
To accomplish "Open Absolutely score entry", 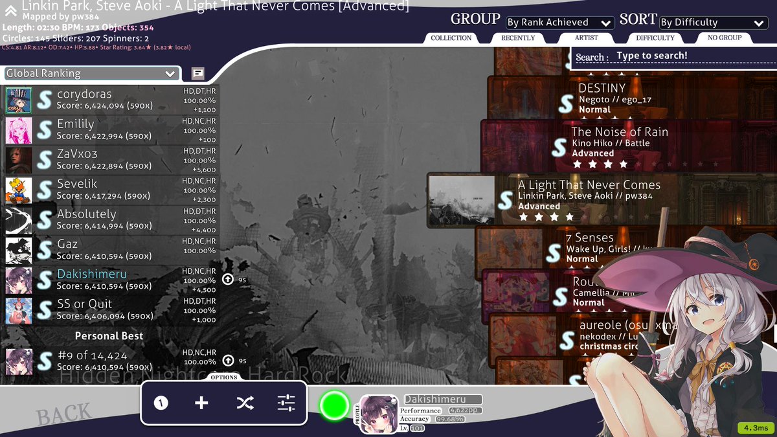I will [x=111, y=220].
